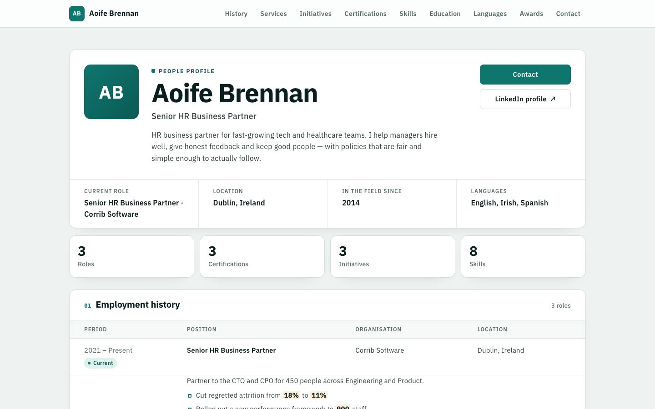Image resolution: width=655 pixels, height=409 pixels.
Task: Click the 11% attrition highlight
Action: click(x=319, y=395)
